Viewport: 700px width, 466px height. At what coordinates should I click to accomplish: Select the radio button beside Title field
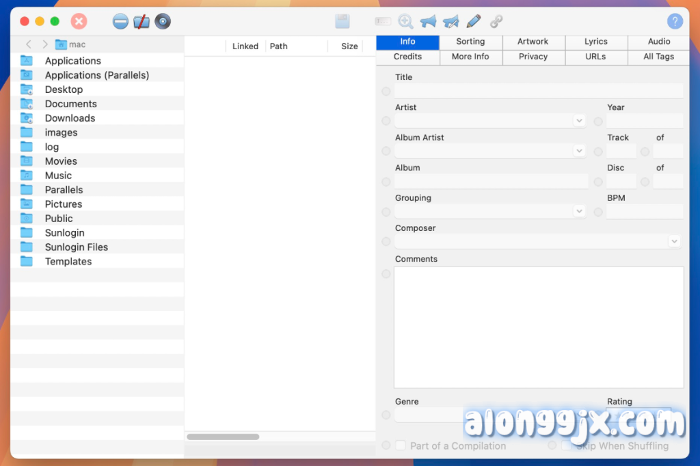point(386,91)
